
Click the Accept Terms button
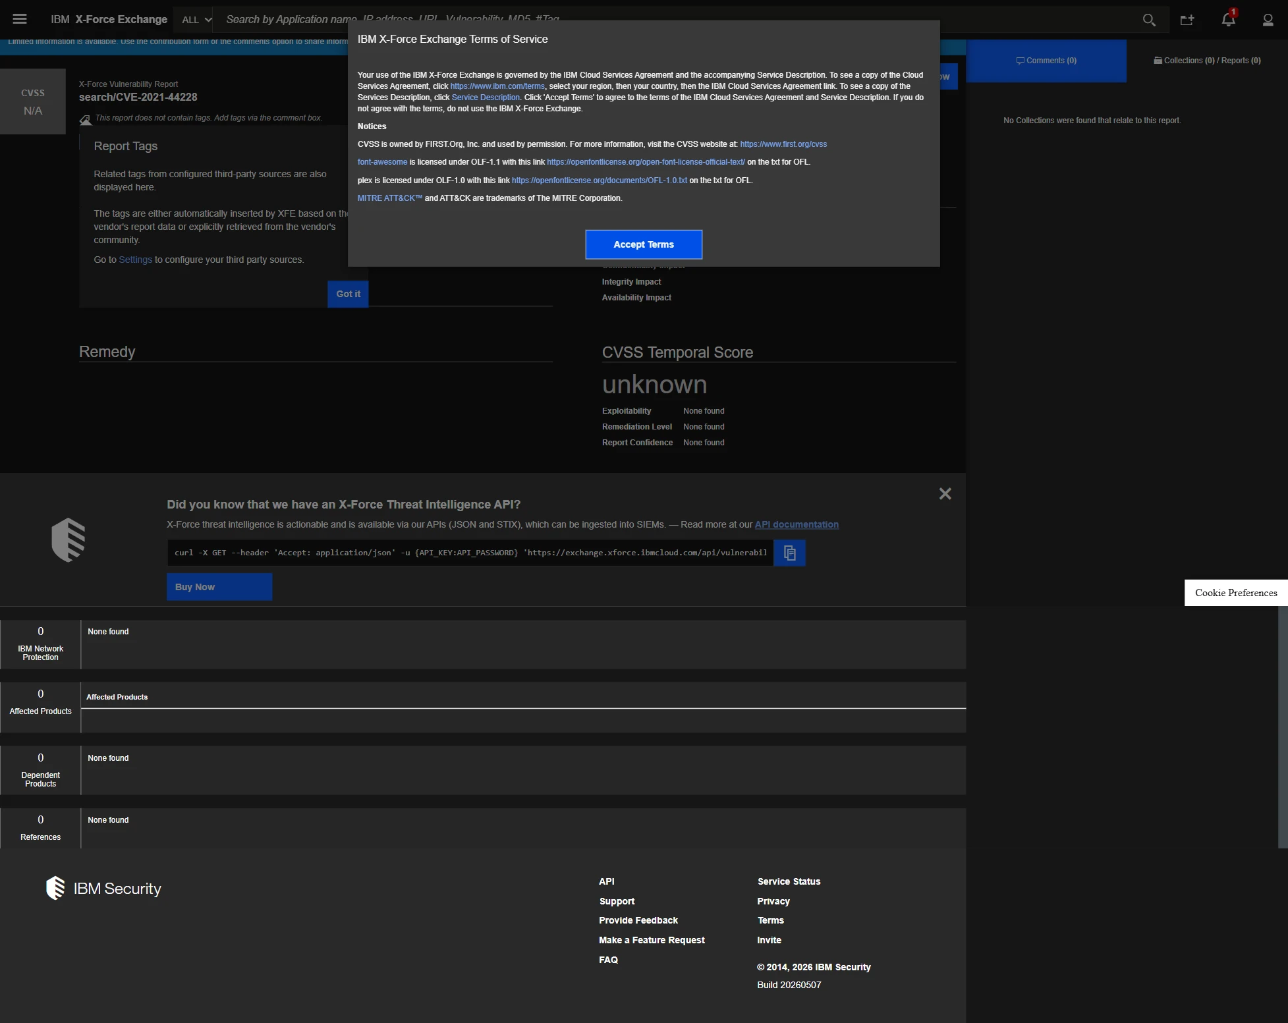(644, 244)
